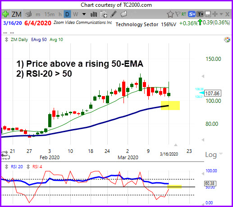Click the +0.36% change value
Image resolution: width=233 pixels, height=207 pixels.
tap(188, 23)
